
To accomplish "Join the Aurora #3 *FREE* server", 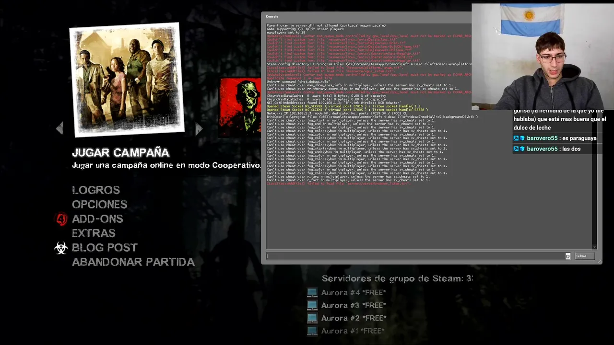I will tap(354, 305).
